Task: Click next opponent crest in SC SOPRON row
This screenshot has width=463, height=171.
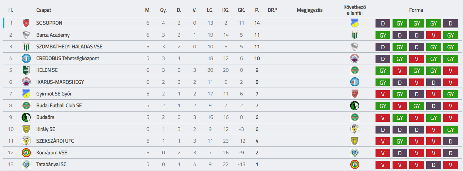Action: coord(355,23)
